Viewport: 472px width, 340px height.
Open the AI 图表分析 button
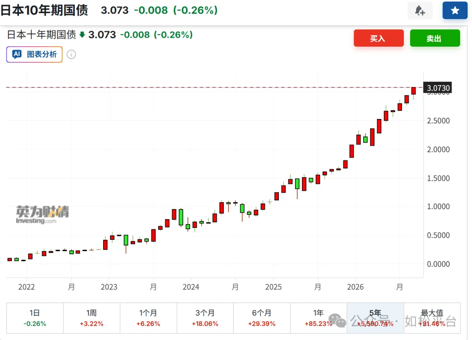35,55
